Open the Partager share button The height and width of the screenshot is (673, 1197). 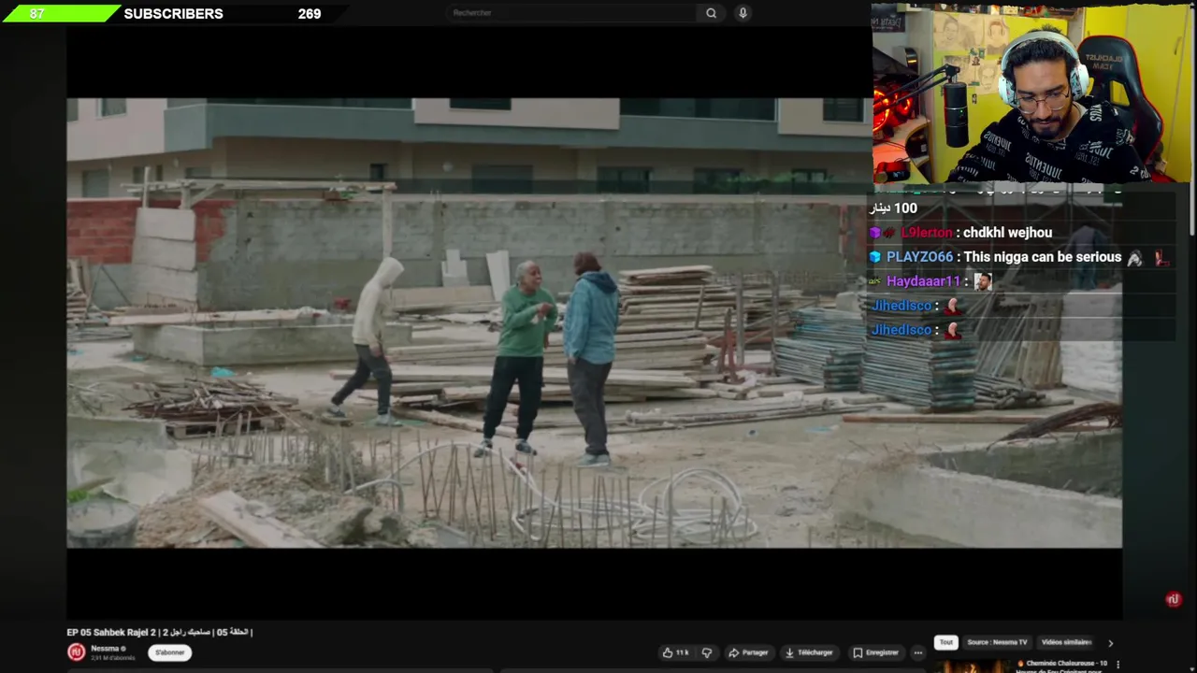748,652
